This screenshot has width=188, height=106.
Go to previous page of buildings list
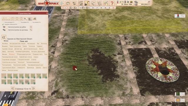[13, 89]
